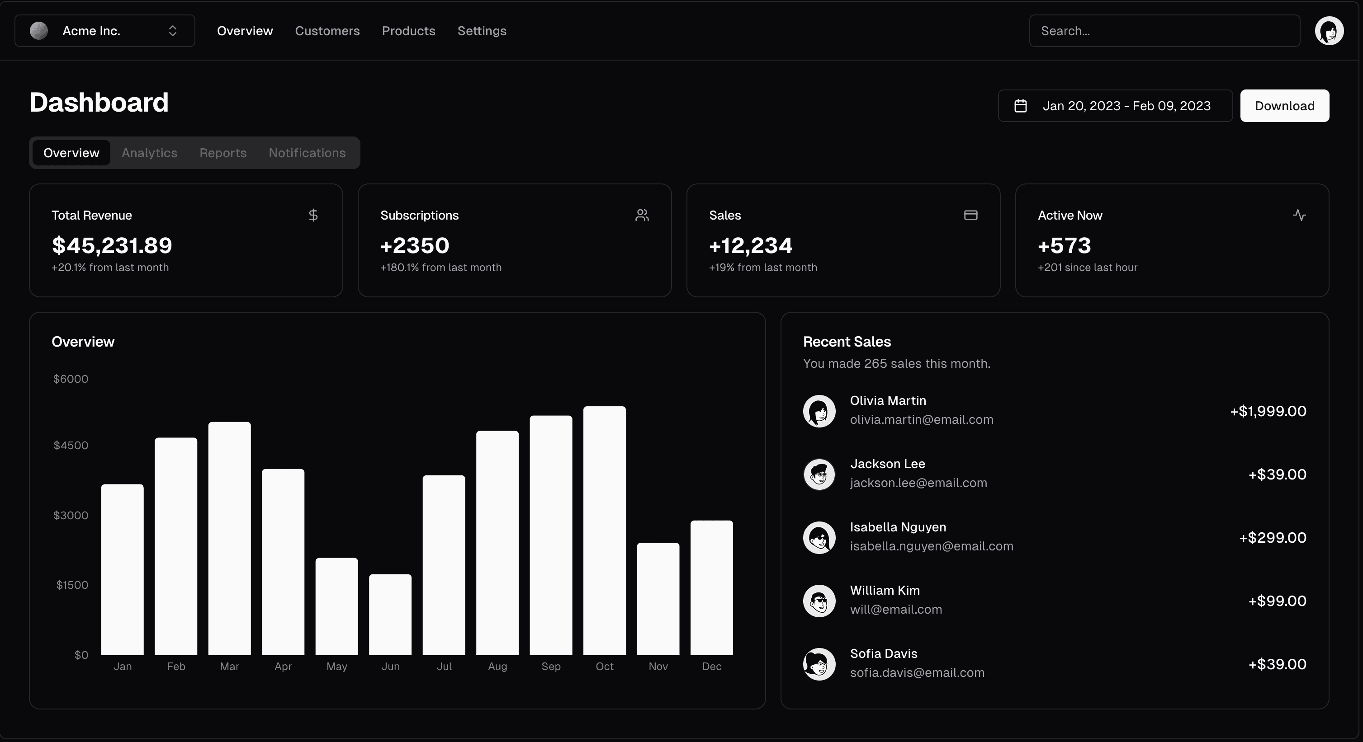Go to Customers in top navigation
The width and height of the screenshot is (1363, 742).
click(x=327, y=31)
